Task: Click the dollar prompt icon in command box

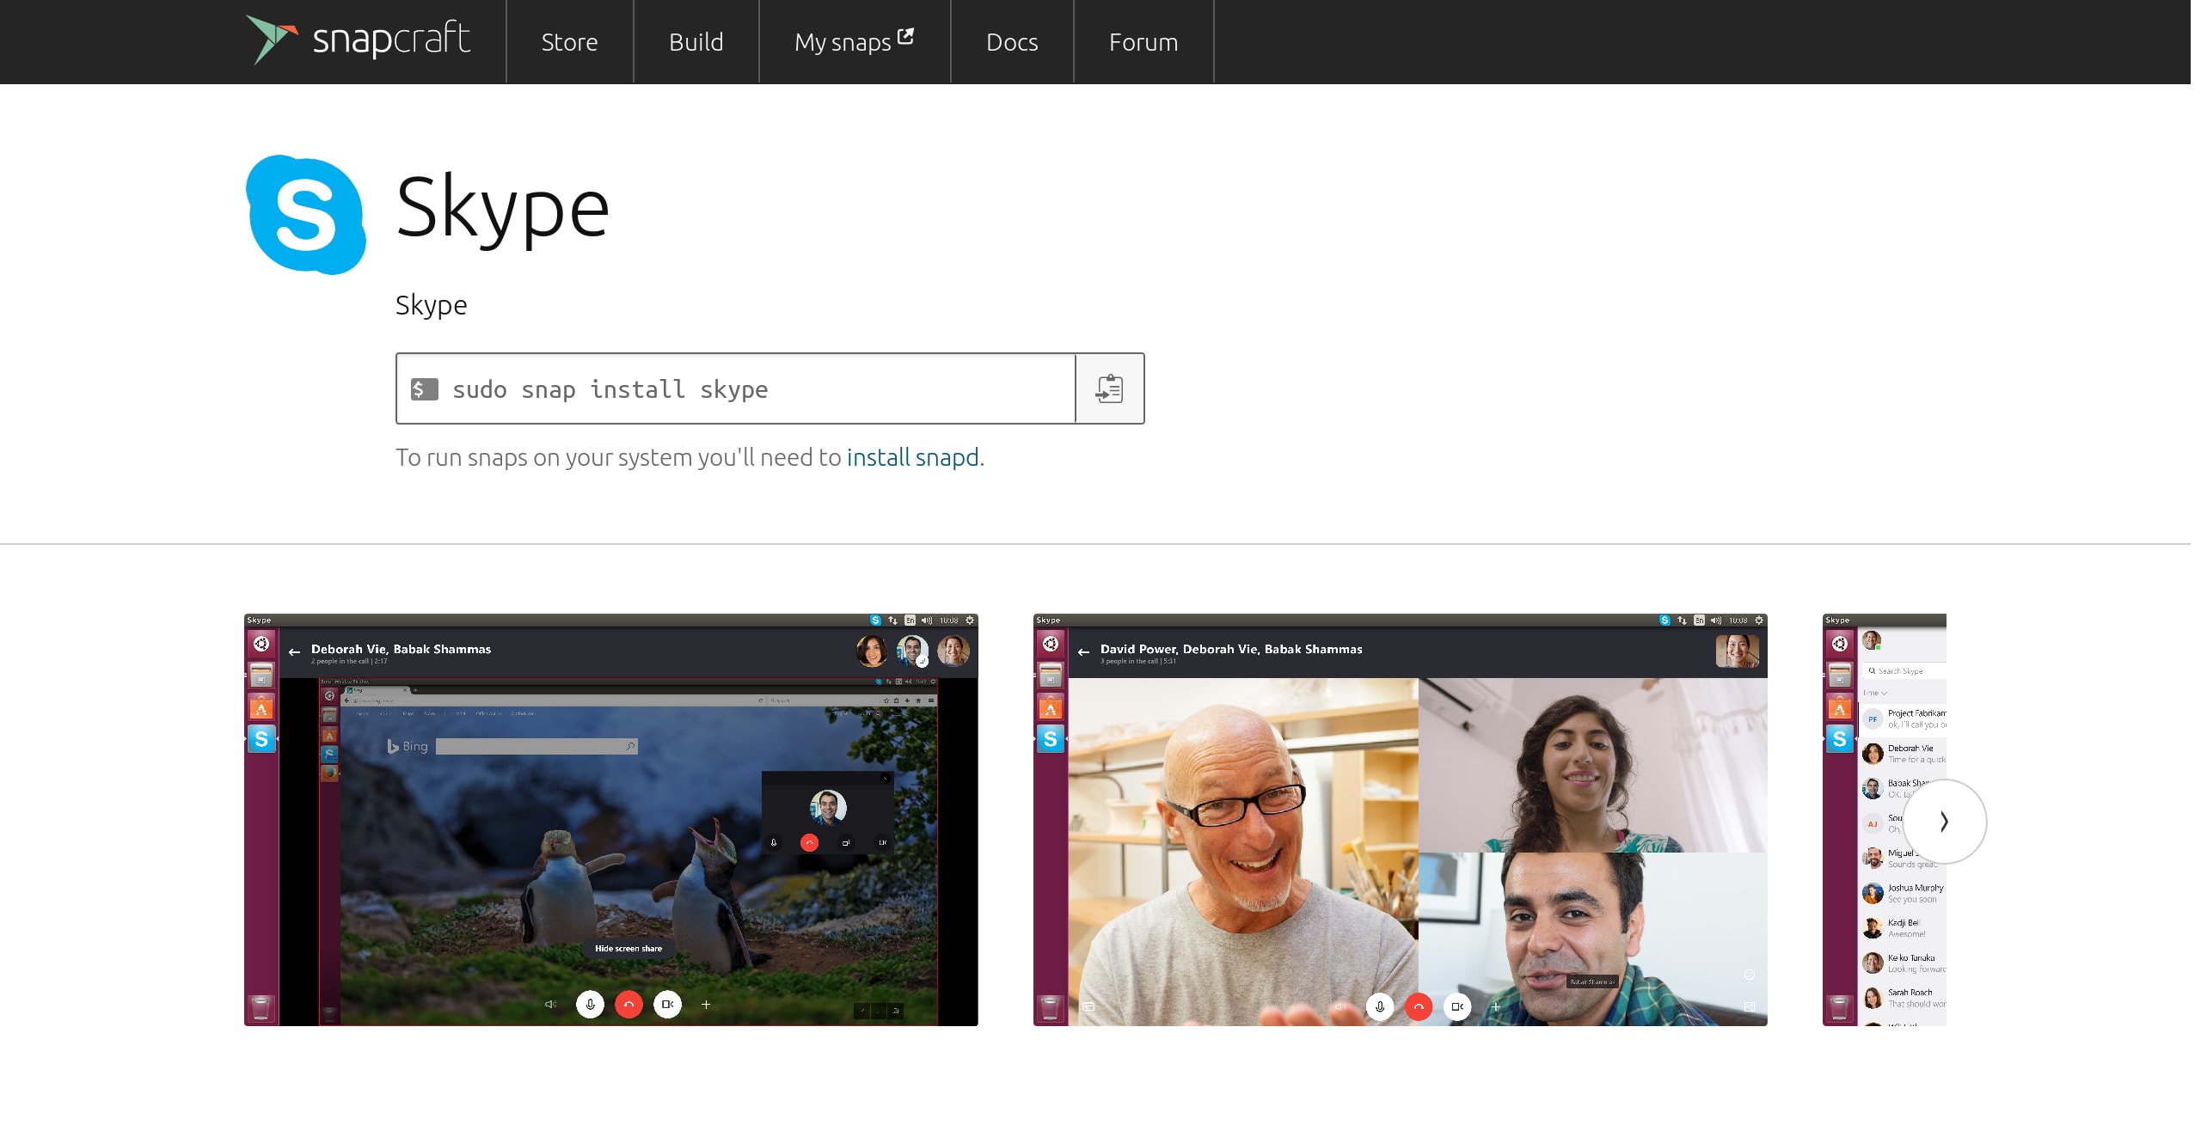Action: [424, 389]
